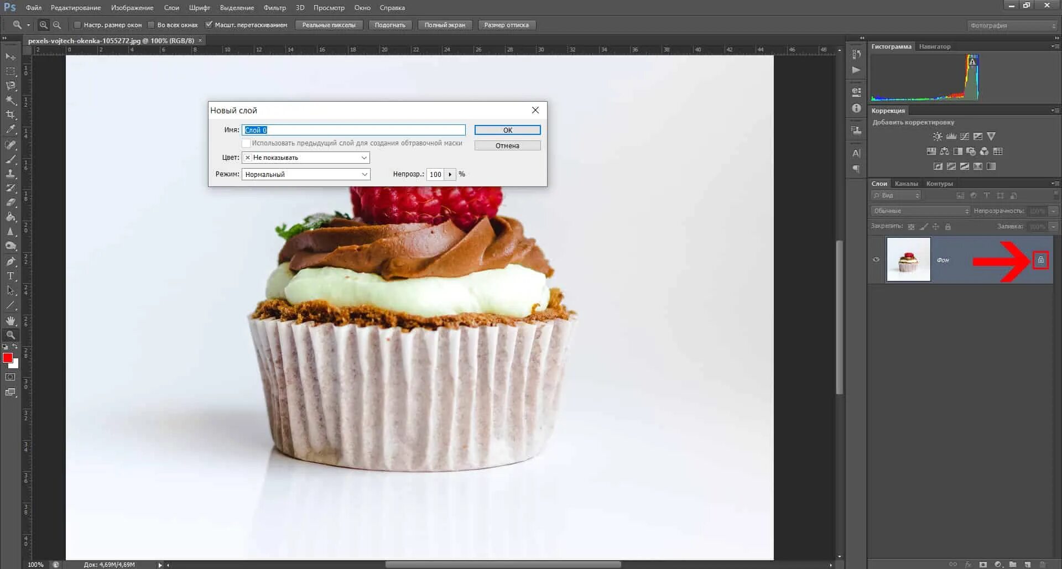Open the Редактирование menu
This screenshot has width=1062, height=569.
[76, 8]
